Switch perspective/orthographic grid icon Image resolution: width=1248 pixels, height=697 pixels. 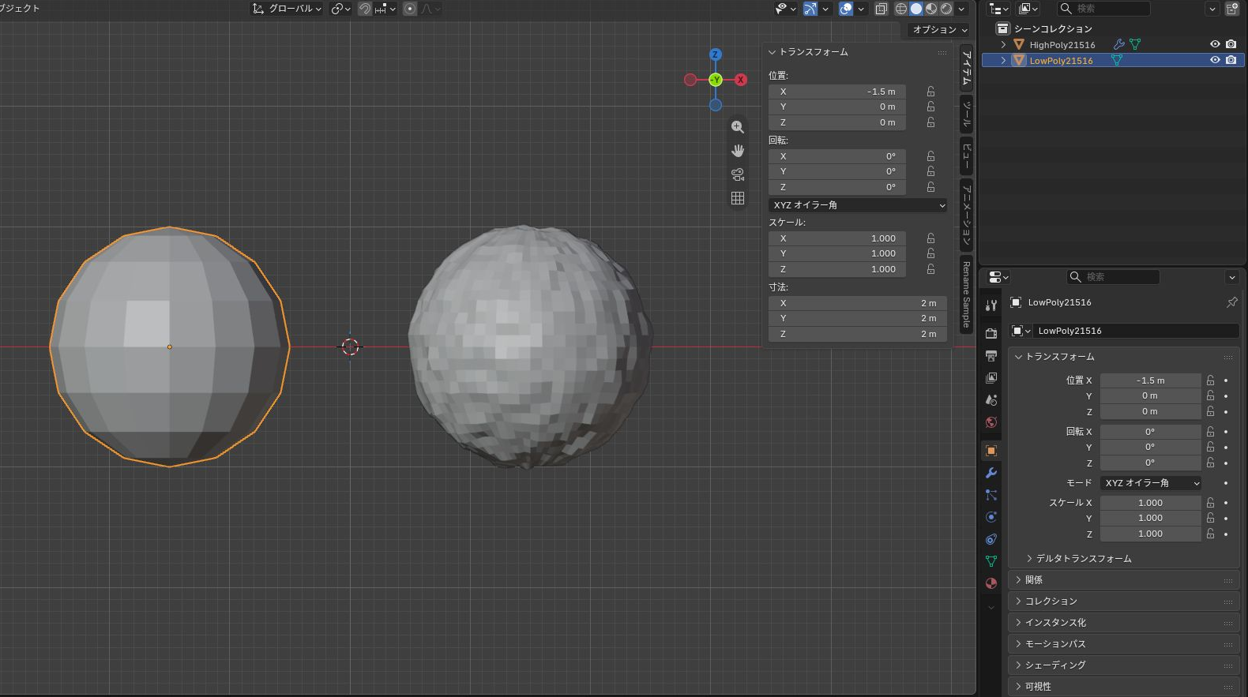click(738, 198)
